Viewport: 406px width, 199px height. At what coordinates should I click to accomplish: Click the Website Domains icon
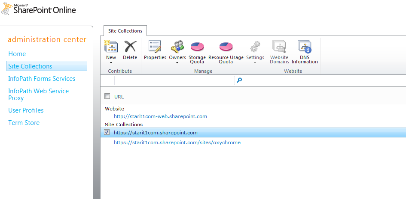pyautogui.click(x=279, y=47)
